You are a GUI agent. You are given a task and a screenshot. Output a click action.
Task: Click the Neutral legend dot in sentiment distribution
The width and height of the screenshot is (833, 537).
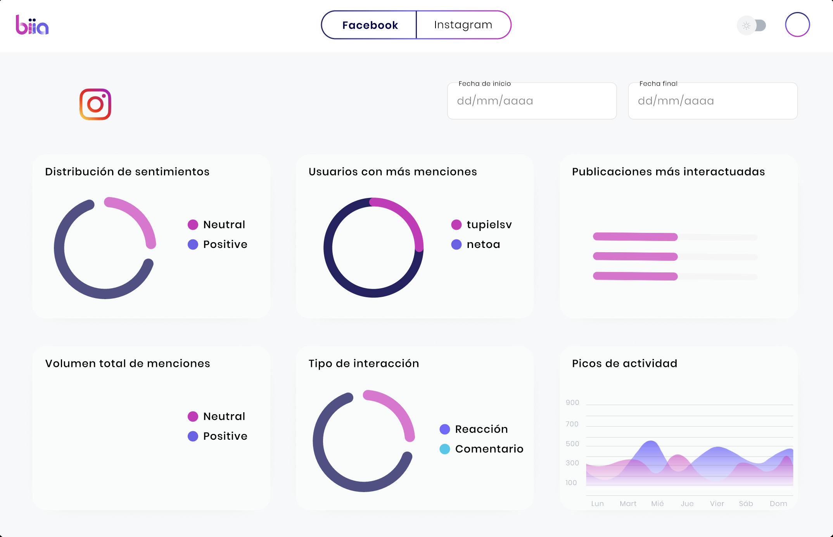pos(193,225)
